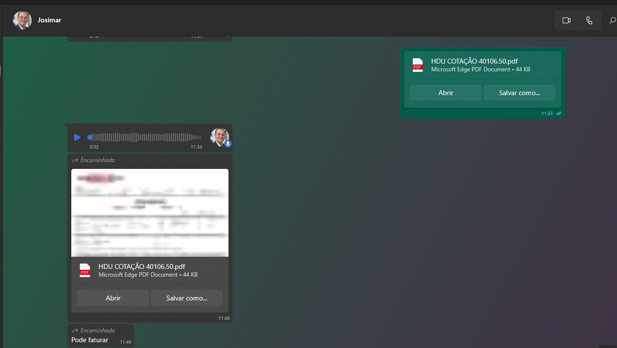Open the blurred PDF preview thumbnail
The width and height of the screenshot is (617, 348).
point(149,212)
